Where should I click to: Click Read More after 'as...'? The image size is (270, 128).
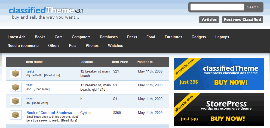[x=40, y=103]
